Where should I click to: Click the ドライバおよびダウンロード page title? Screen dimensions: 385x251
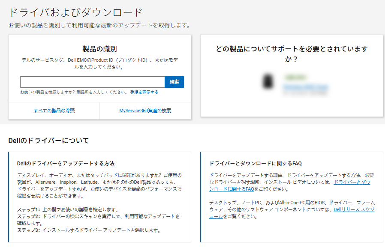click(76, 12)
